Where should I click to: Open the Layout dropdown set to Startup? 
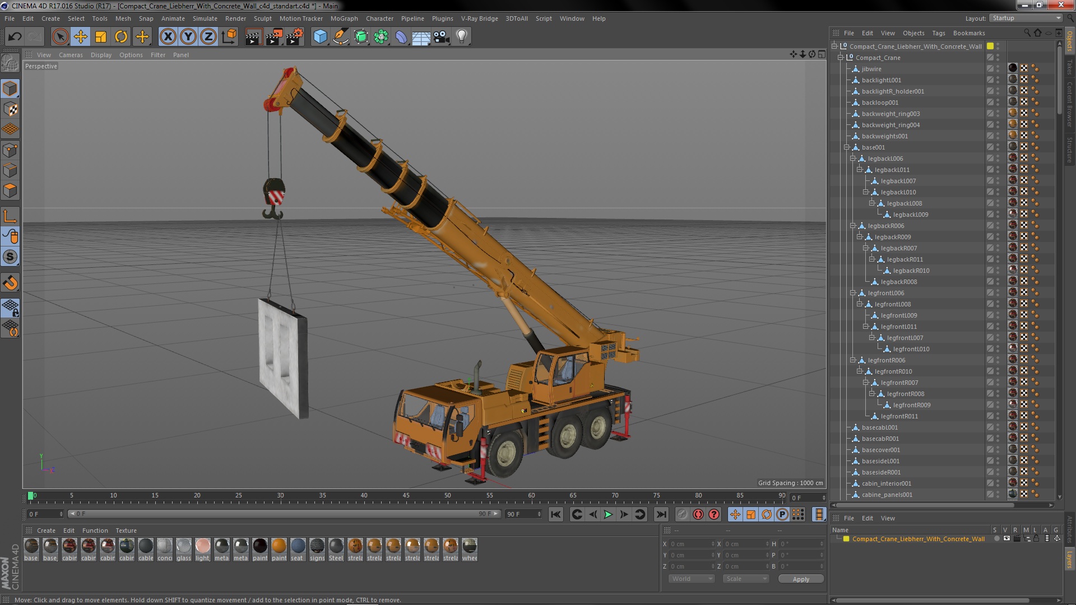click(1026, 18)
